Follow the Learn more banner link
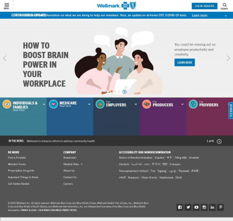Screen dimensions: 233x221 pyautogui.click(x=200, y=15)
